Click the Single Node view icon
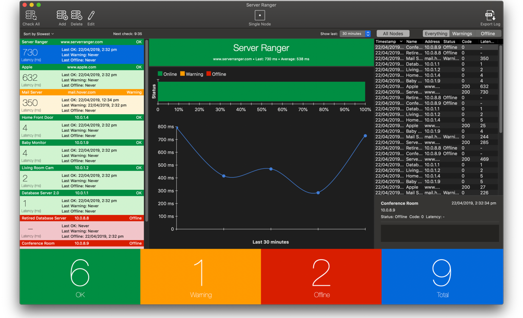This screenshot has width=523, height=318. (x=259, y=16)
